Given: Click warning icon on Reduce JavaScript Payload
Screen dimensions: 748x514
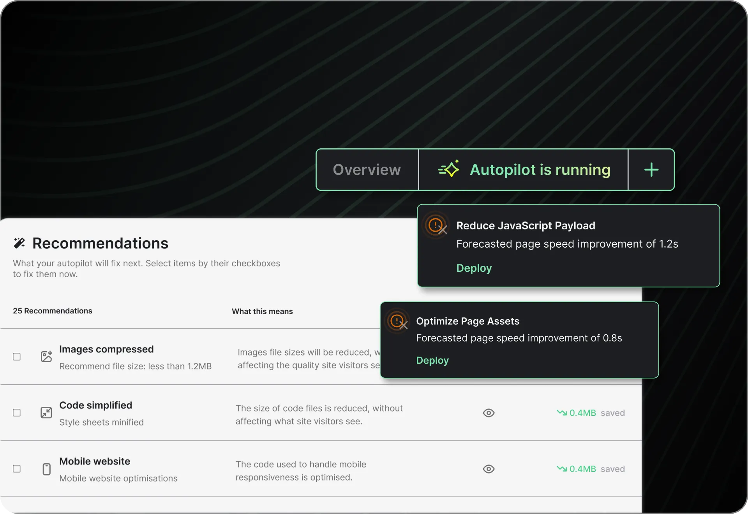Looking at the screenshot, I should (436, 225).
